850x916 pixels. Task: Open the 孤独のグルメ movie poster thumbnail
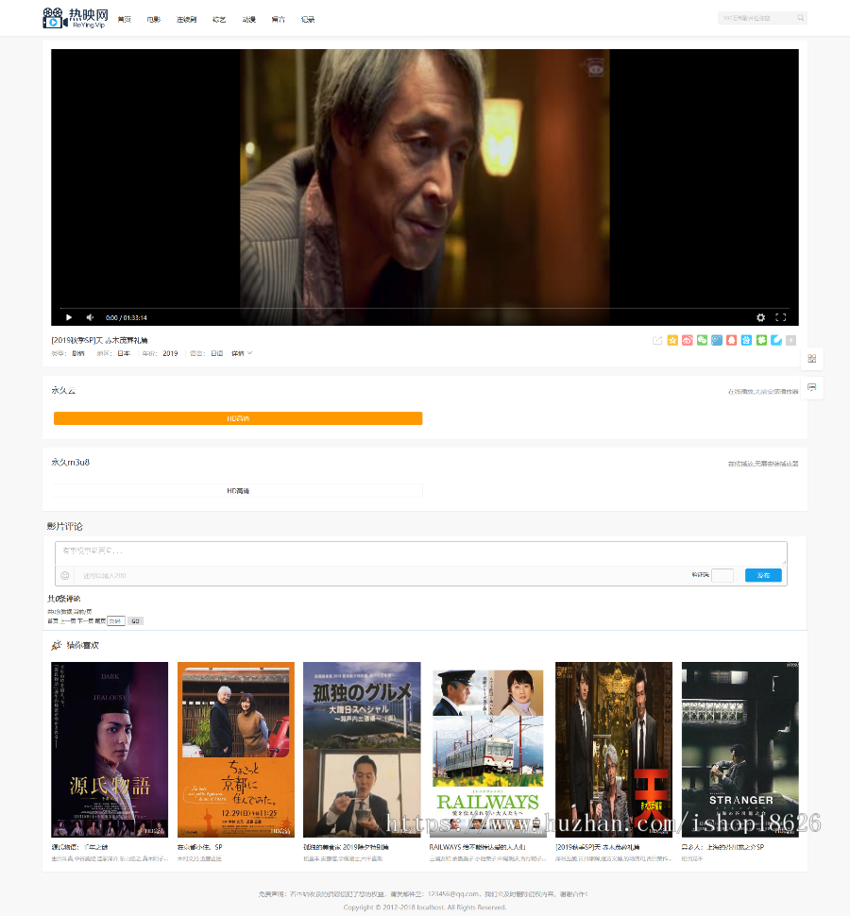(x=361, y=748)
